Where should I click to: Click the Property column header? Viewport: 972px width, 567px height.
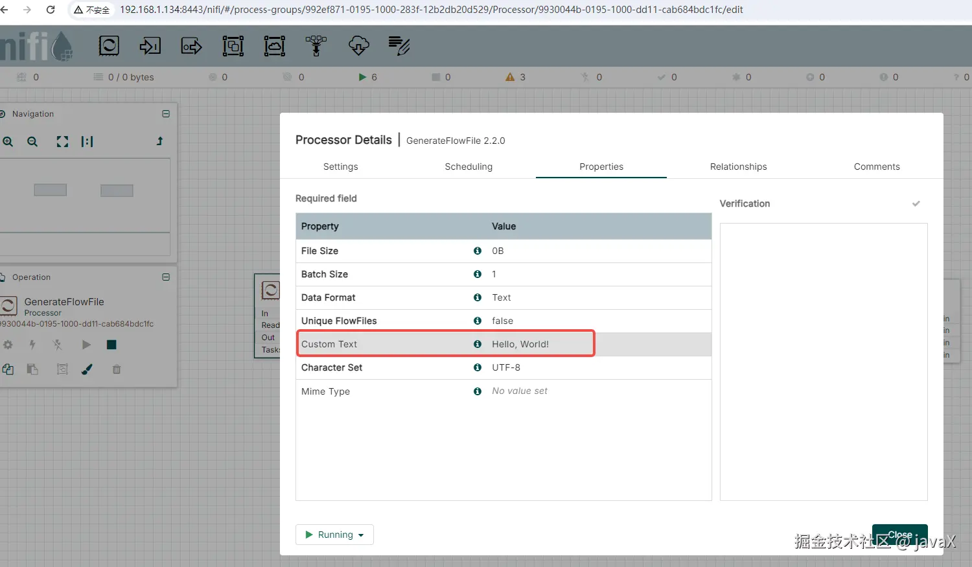point(319,226)
